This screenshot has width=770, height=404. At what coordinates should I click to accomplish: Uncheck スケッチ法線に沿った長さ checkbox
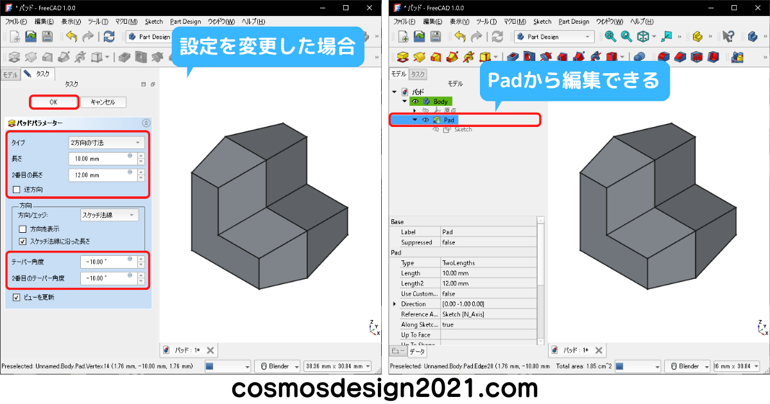23,241
